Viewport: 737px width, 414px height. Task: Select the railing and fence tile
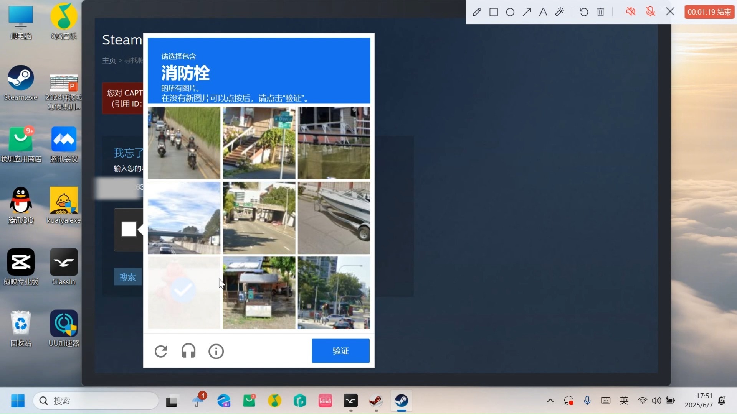click(x=334, y=143)
